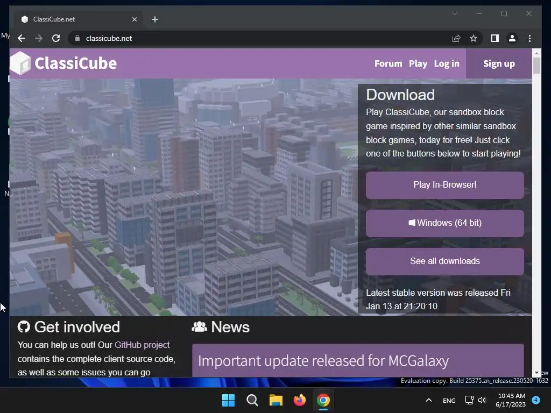The height and width of the screenshot is (413, 551).
Task: Open the volume tray icon
Action: tap(482, 400)
